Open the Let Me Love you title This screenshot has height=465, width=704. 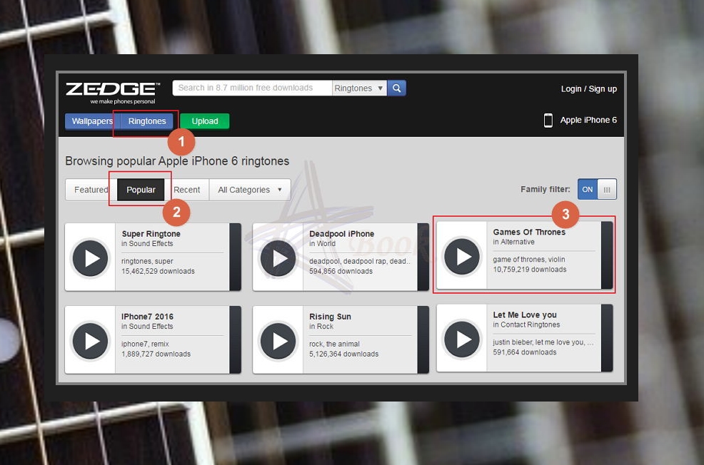pyautogui.click(x=524, y=315)
